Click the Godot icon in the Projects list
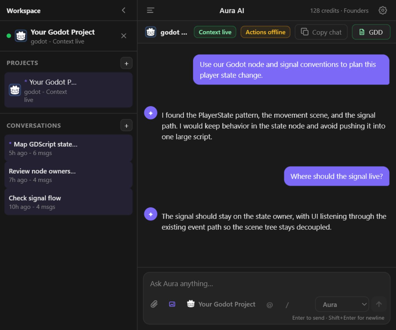The width and height of the screenshot is (396, 330). pyautogui.click(x=15, y=90)
